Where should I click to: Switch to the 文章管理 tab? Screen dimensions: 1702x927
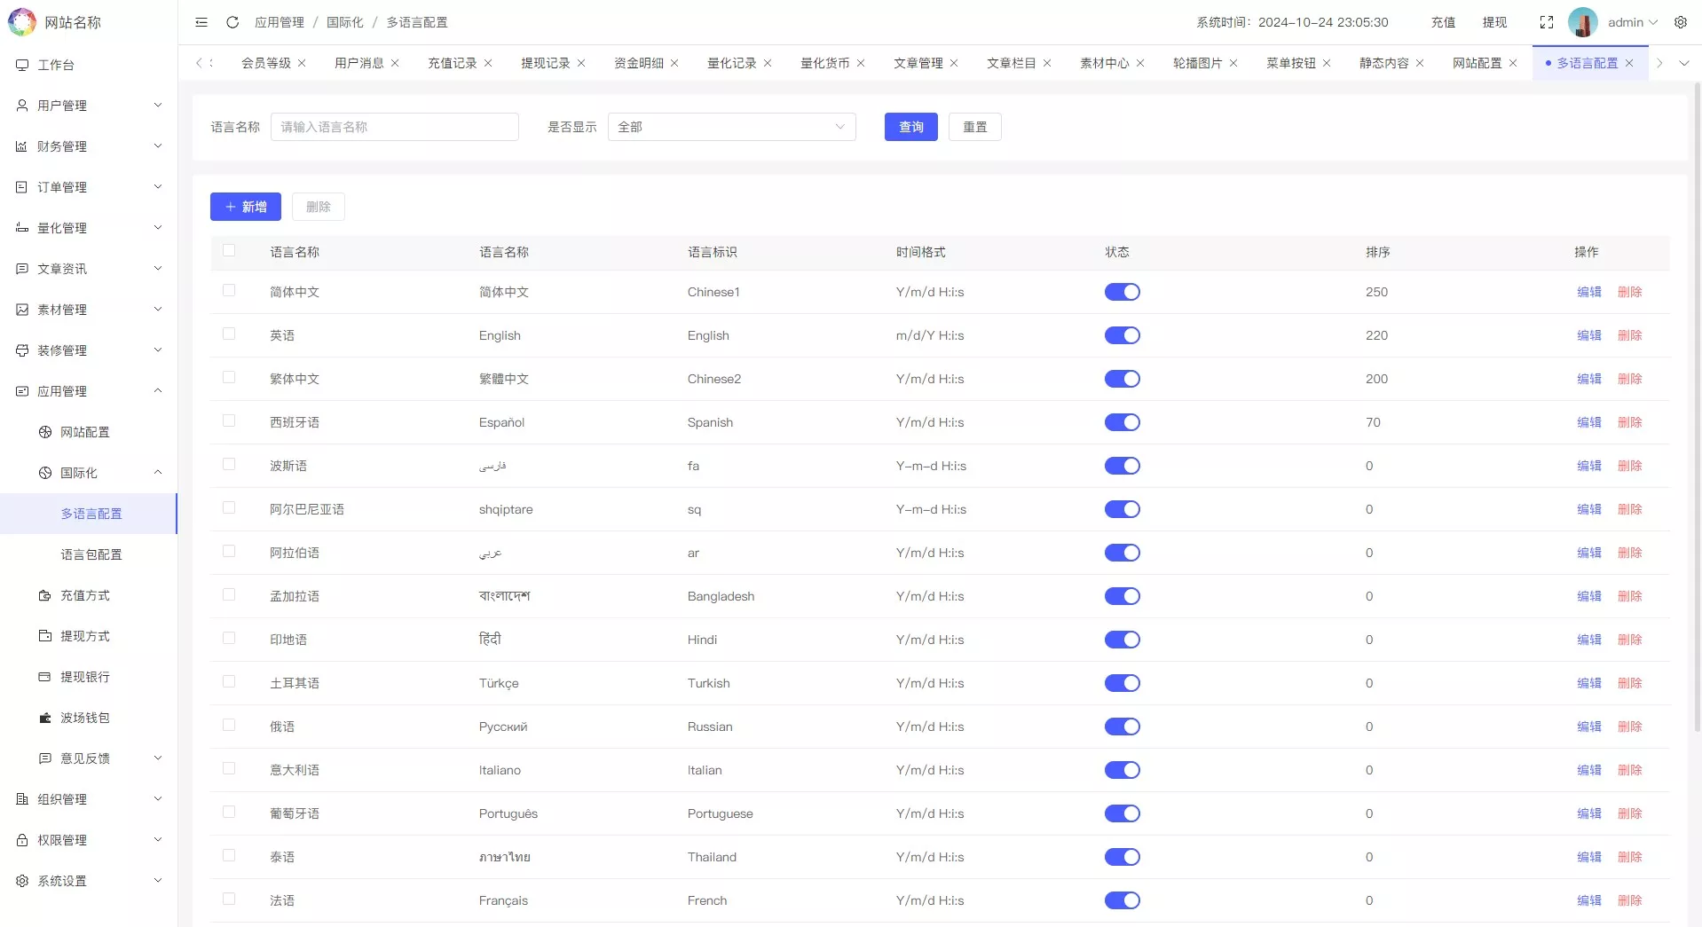(x=919, y=63)
